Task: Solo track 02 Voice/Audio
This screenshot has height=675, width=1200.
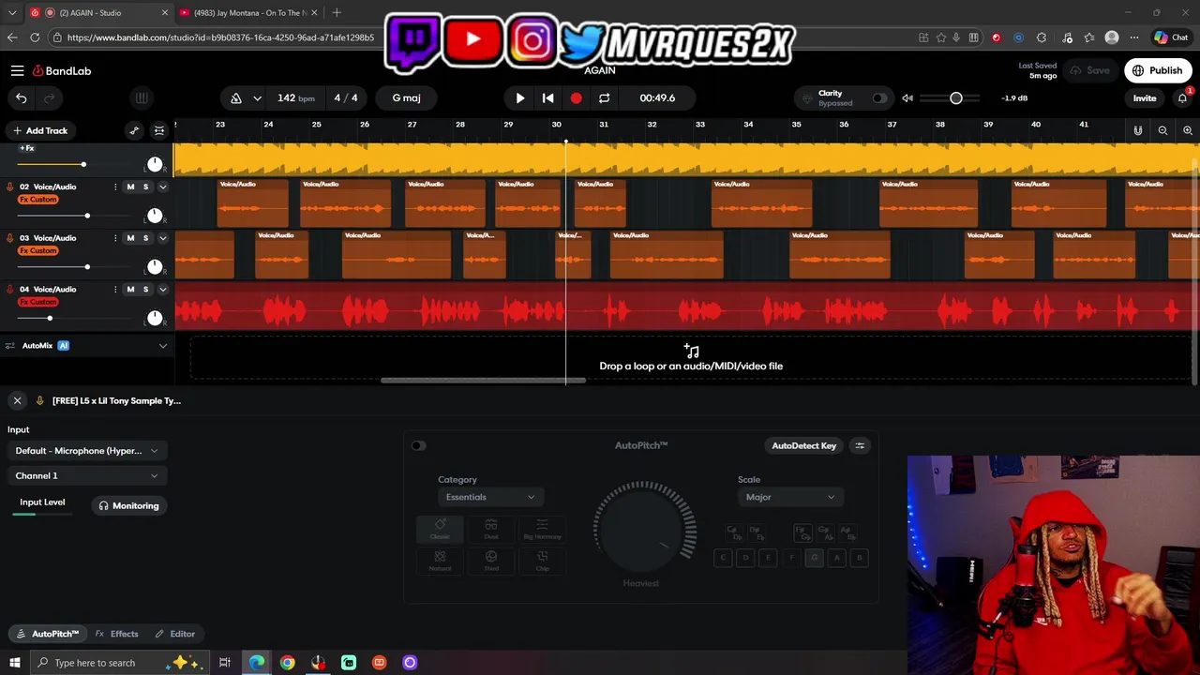Action: 145,187
